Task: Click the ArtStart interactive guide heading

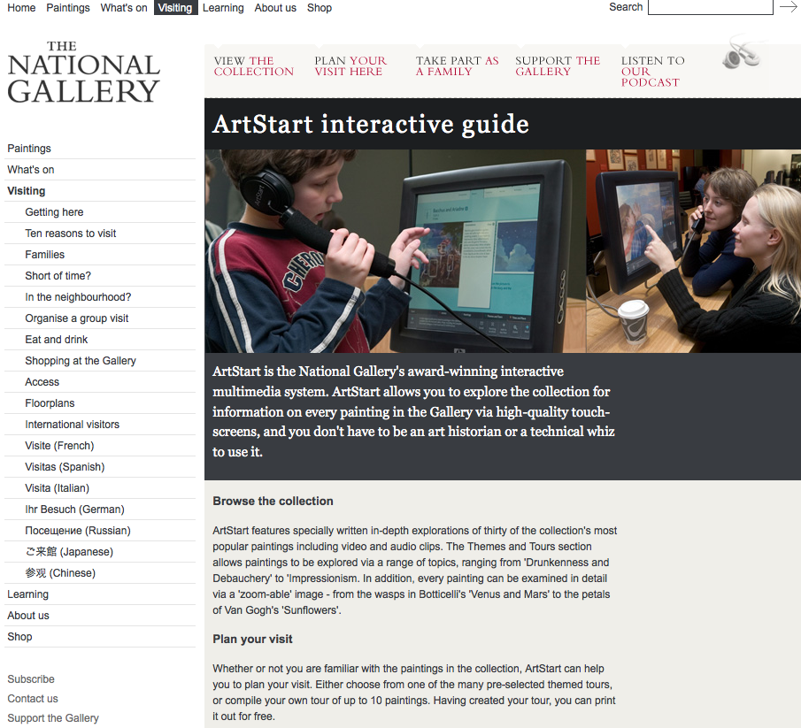Action: tap(371, 124)
